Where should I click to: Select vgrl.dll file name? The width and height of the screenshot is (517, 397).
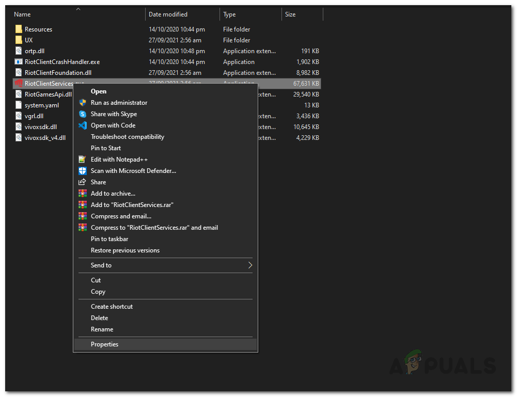[34, 116]
